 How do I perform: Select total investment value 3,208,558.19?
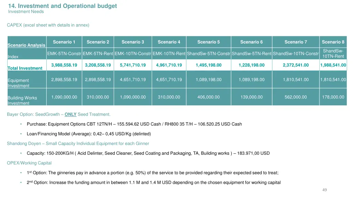98,65
